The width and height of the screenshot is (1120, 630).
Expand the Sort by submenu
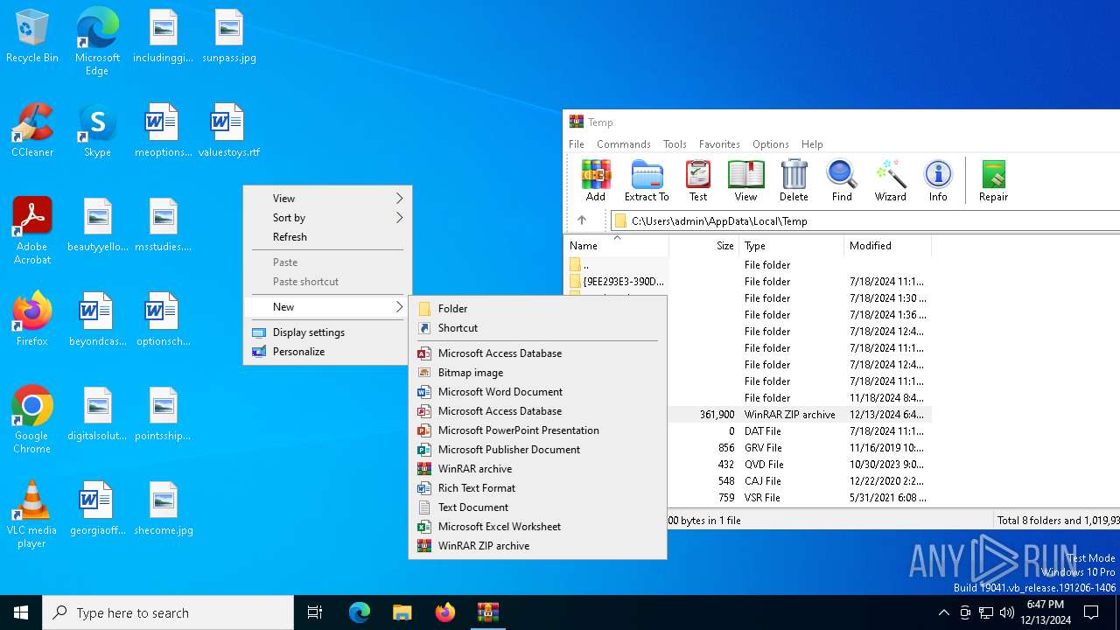pos(327,218)
